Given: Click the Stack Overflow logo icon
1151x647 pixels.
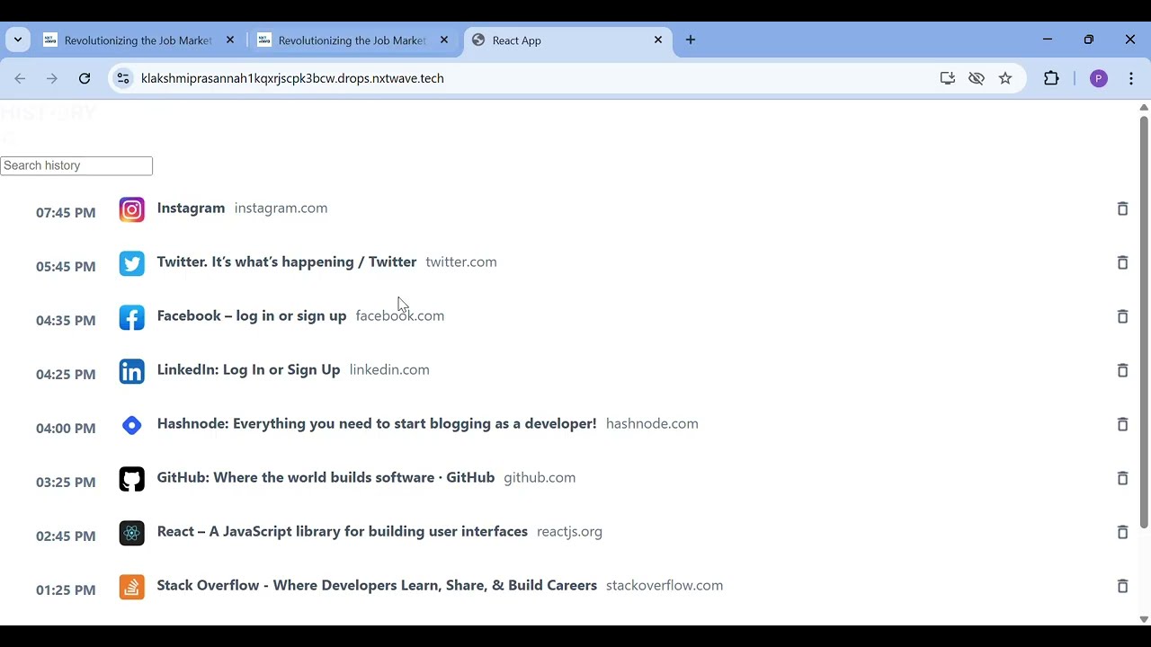Looking at the screenshot, I should (x=131, y=587).
